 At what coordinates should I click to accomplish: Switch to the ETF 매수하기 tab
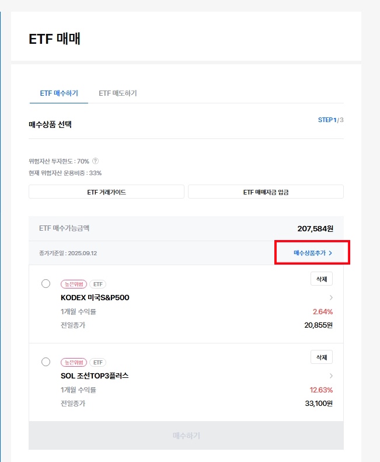tap(59, 93)
